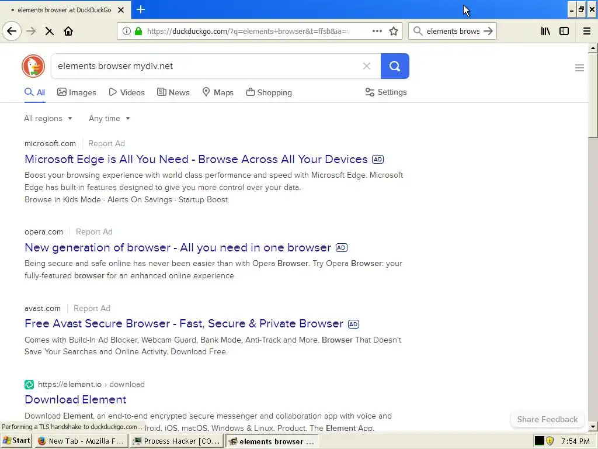
Task: Go back using browser back arrow
Action: click(12, 31)
